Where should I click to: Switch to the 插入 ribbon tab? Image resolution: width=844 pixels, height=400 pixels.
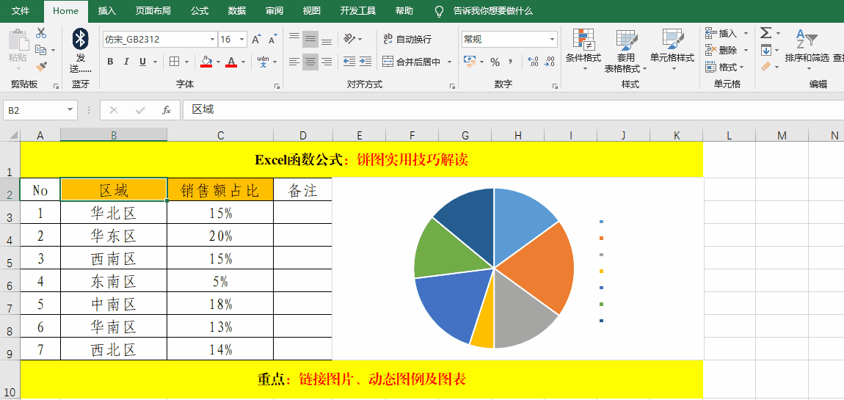point(107,11)
